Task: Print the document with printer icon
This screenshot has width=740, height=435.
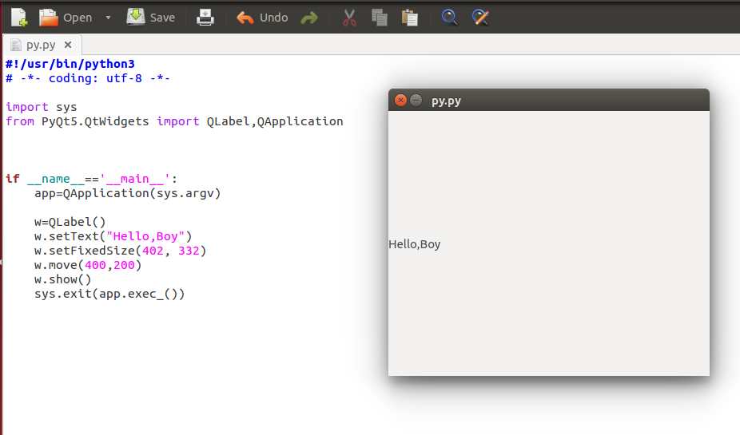Action: 205,18
